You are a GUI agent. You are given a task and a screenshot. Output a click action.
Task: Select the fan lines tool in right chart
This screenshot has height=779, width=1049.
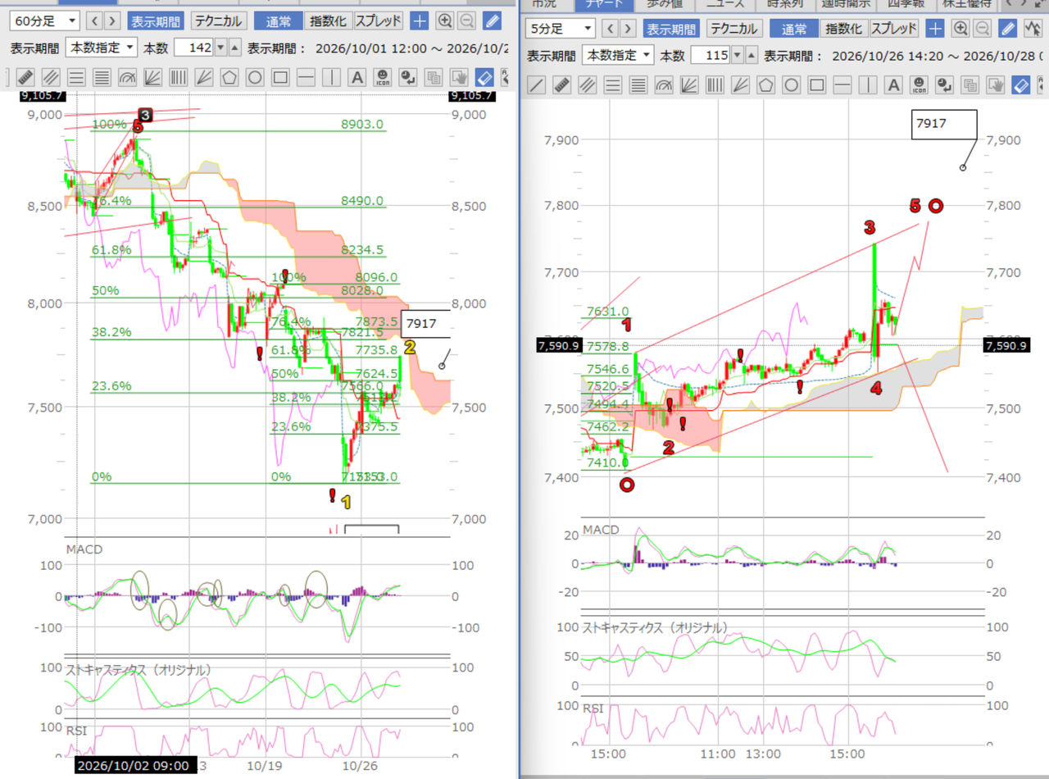coord(740,84)
